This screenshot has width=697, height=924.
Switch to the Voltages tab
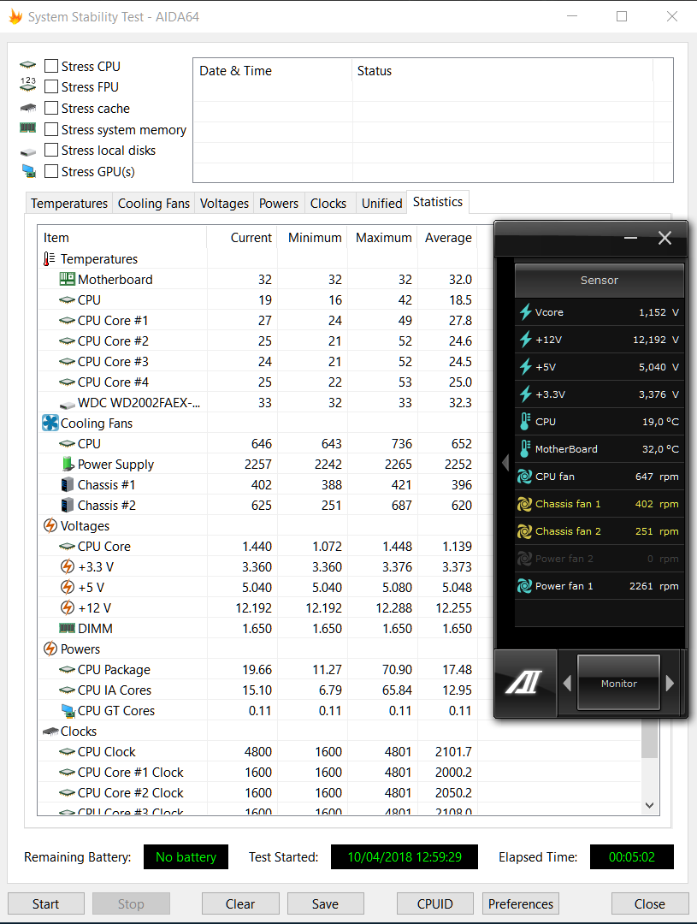pos(224,204)
